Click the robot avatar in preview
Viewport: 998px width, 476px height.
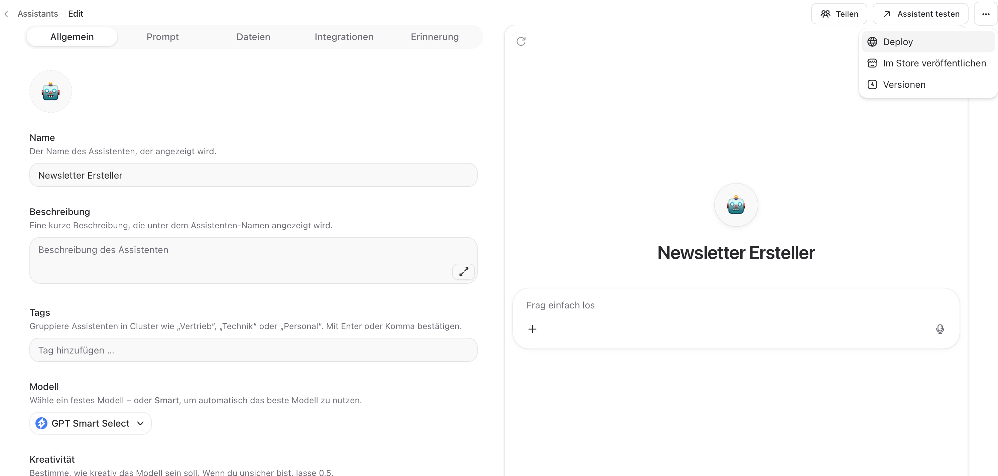736,205
